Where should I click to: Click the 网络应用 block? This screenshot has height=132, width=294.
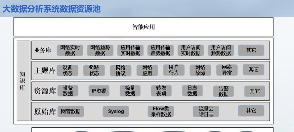[147, 70]
